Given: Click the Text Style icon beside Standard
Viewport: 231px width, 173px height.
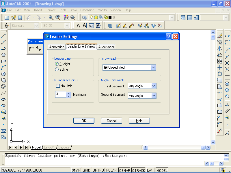Looking at the screenshot, I should (x=6, y=26).
